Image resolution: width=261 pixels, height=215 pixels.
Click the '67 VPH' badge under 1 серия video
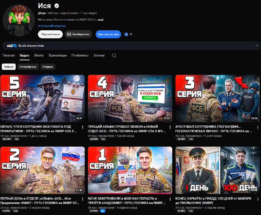(94, 211)
